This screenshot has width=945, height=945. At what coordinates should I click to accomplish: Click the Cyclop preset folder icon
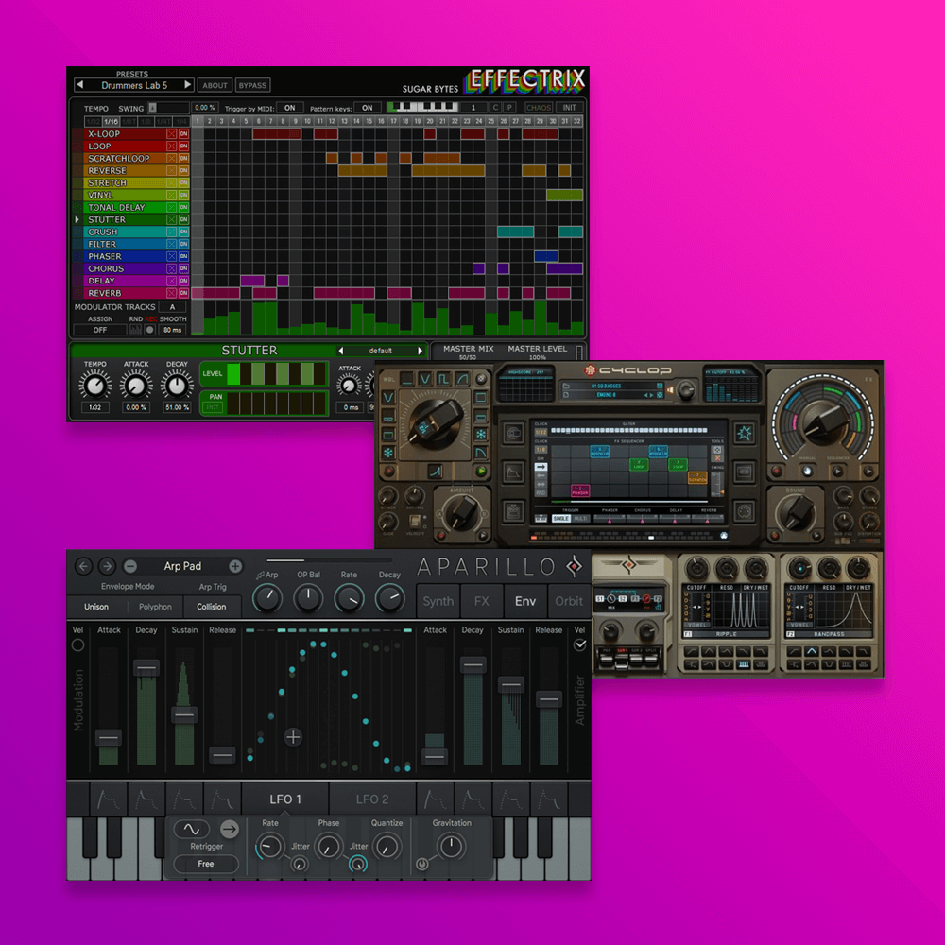566,386
